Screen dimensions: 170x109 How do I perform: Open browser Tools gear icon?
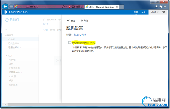[x=165, y=7]
